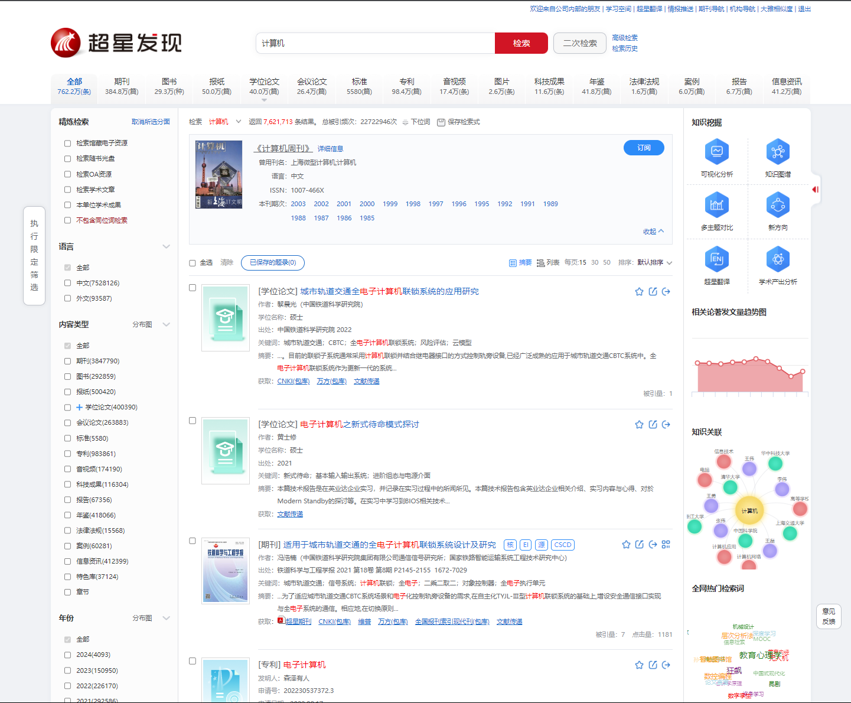
Task: Click export icon for 新式待命模式 result
Action: tap(666, 425)
